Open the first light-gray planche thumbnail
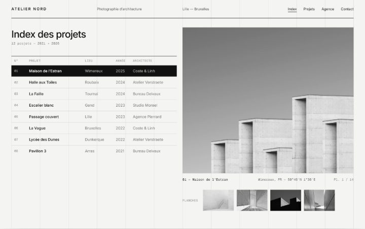This screenshot has height=229, width=365. click(x=218, y=200)
